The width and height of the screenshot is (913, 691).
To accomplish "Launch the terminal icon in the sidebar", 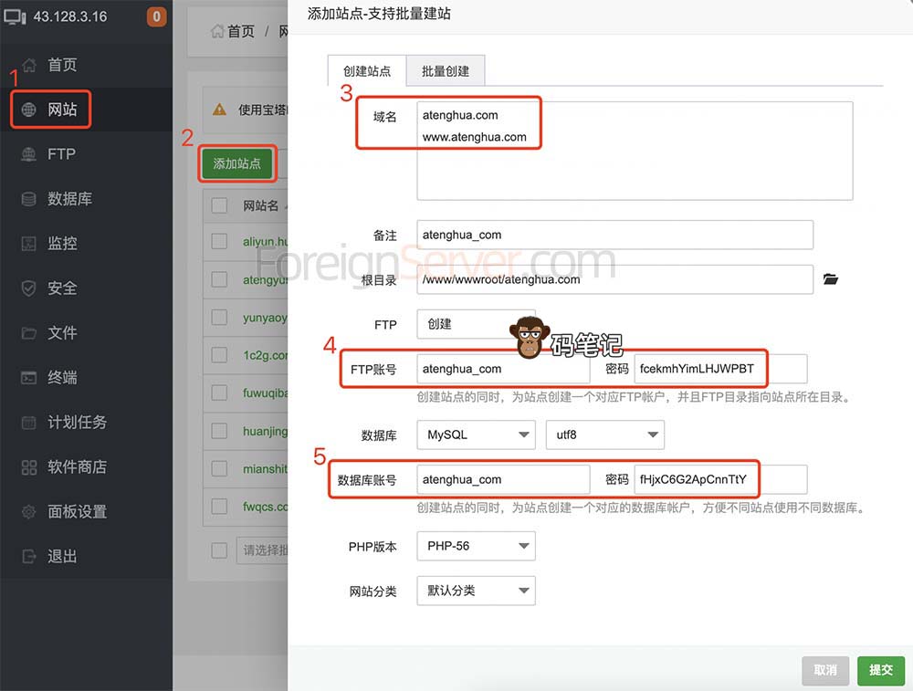I will coord(29,378).
